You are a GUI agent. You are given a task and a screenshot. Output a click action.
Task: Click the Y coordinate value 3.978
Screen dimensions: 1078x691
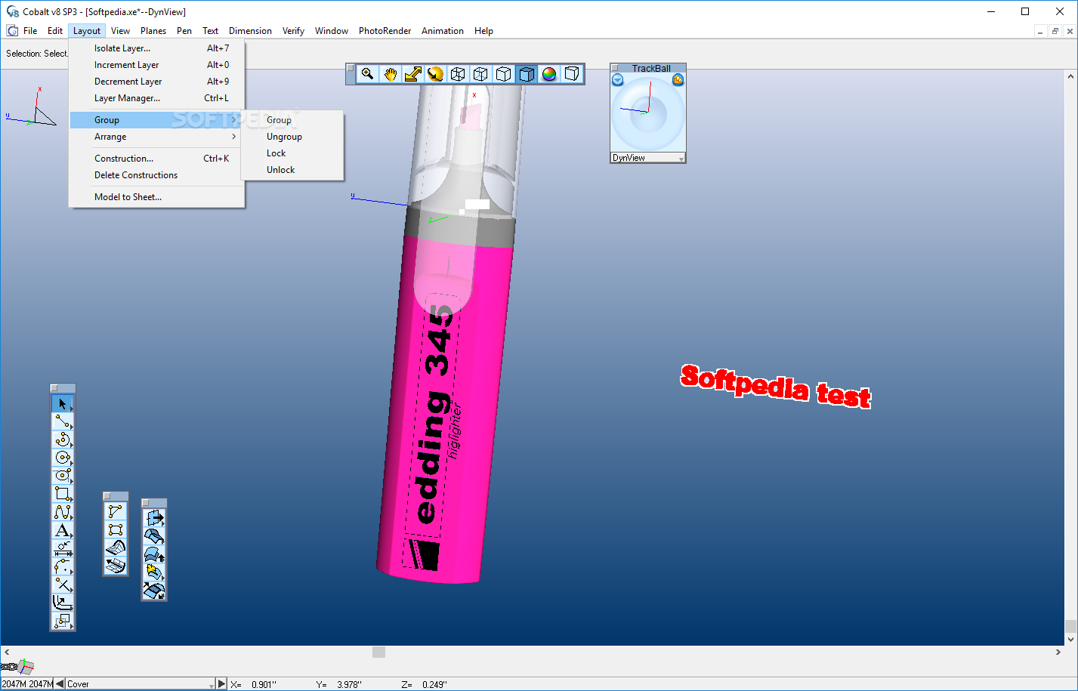pos(349,684)
